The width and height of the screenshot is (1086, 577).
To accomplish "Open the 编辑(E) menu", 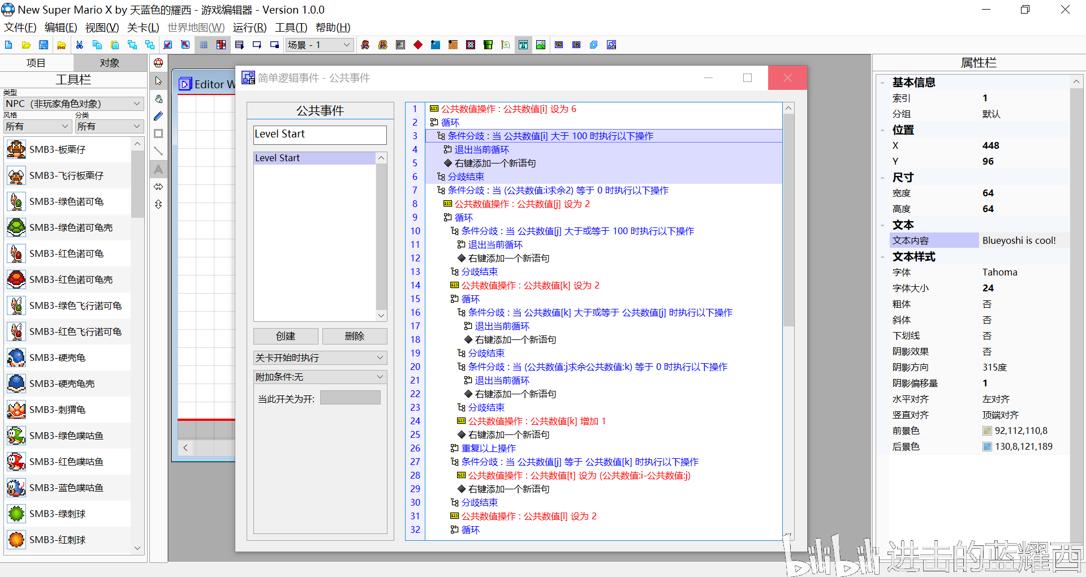I will (61, 28).
